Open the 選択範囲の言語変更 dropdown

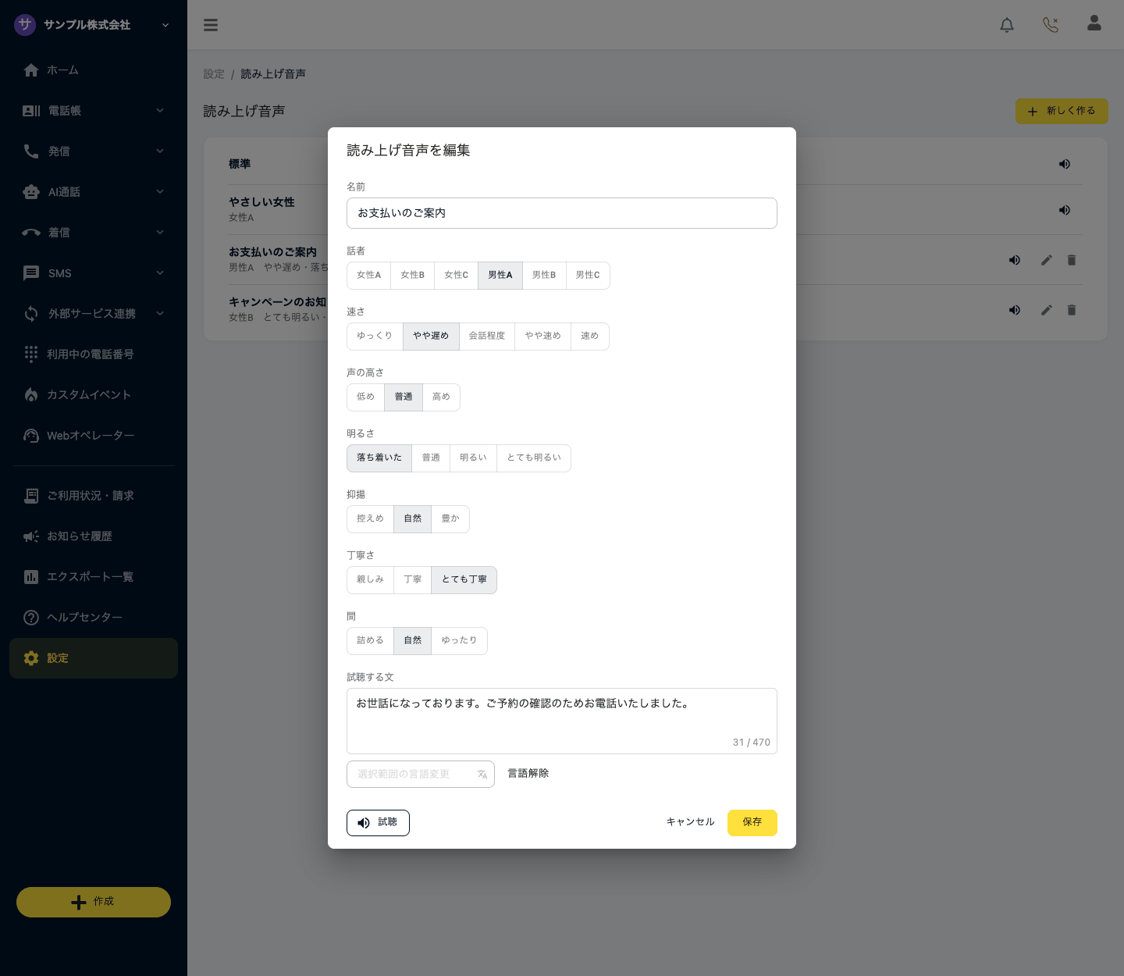click(x=421, y=775)
